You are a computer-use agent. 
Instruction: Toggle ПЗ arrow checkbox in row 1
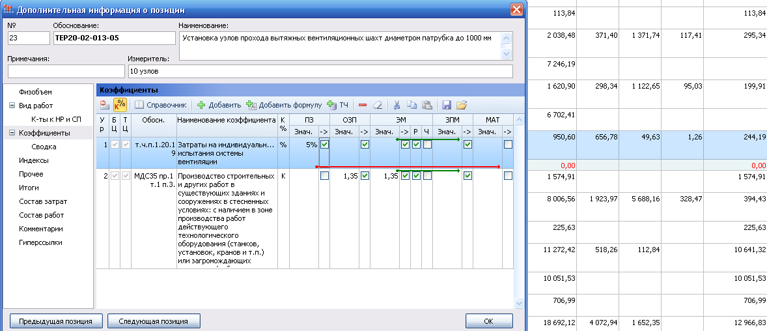tap(324, 145)
